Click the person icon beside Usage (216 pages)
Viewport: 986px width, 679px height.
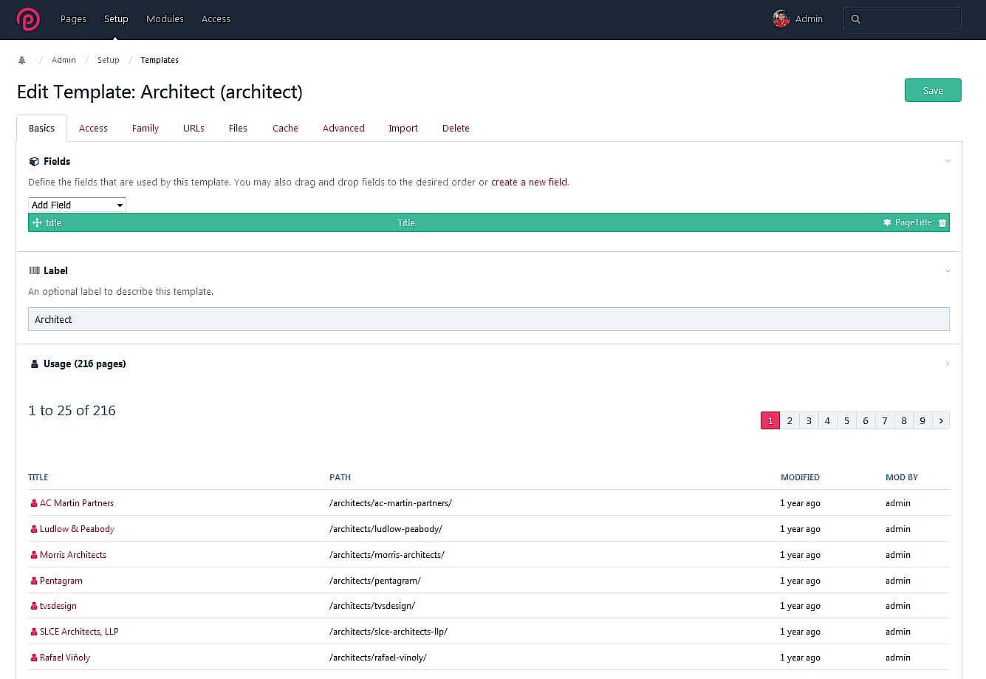pyautogui.click(x=34, y=364)
